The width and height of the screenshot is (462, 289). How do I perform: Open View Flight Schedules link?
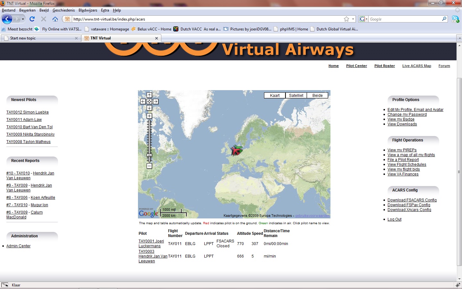tap(407, 165)
